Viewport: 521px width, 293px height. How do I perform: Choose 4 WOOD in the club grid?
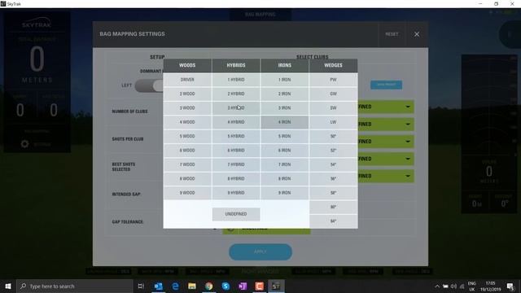tap(187, 122)
